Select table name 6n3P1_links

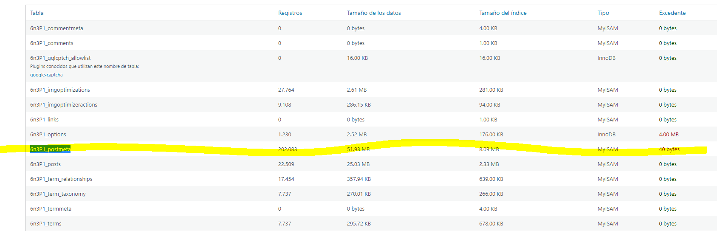click(44, 120)
